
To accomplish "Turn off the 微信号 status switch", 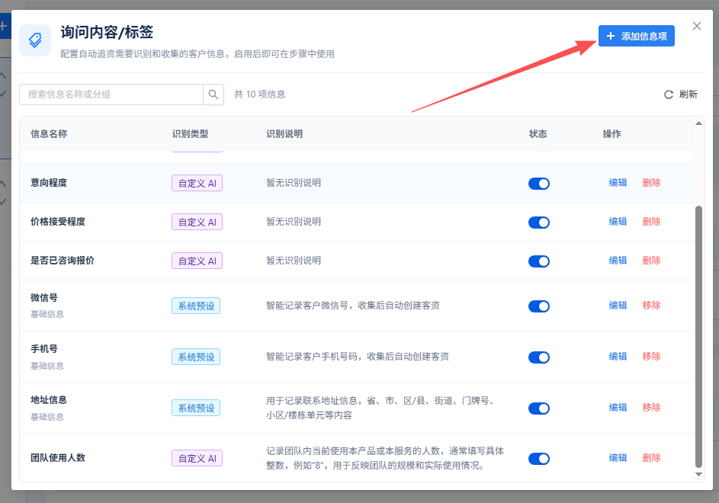I will pos(539,306).
